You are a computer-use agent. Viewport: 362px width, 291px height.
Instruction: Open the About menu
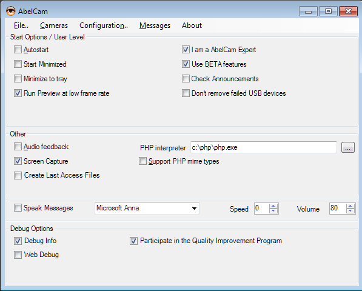point(192,25)
